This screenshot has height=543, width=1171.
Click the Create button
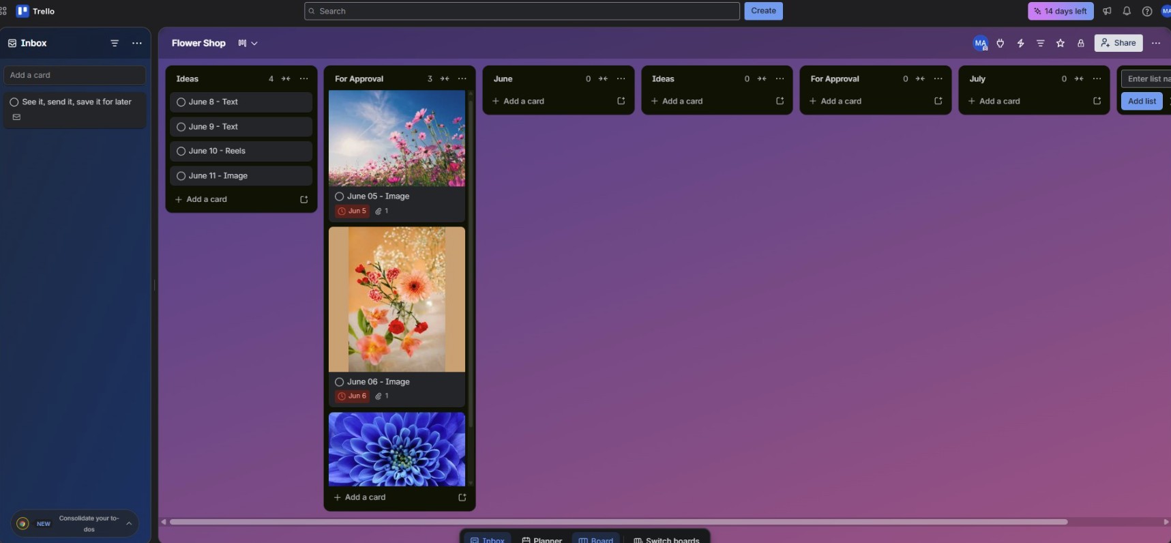[763, 11]
